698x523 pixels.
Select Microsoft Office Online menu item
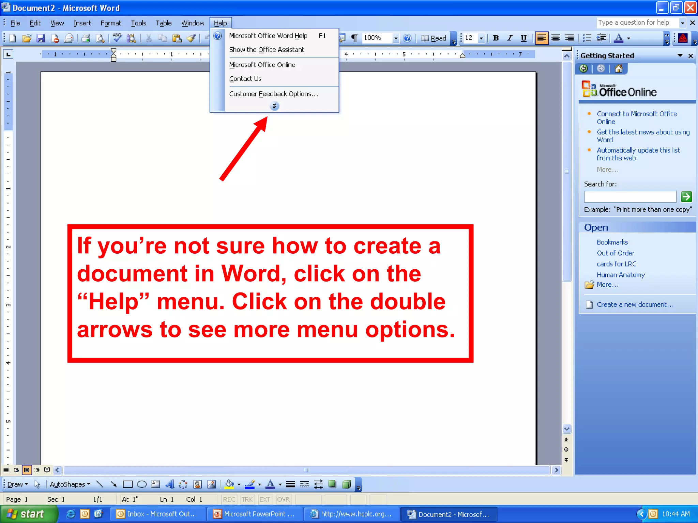click(x=275, y=65)
